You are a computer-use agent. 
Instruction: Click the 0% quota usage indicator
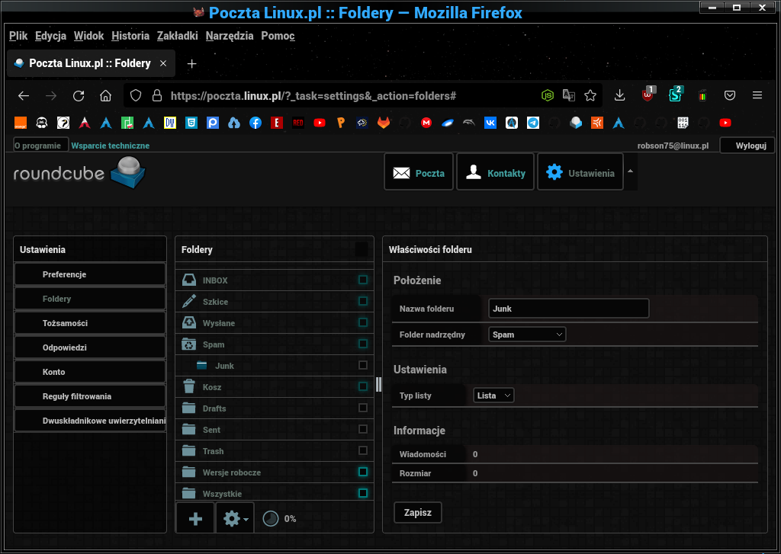[x=279, y=519]
